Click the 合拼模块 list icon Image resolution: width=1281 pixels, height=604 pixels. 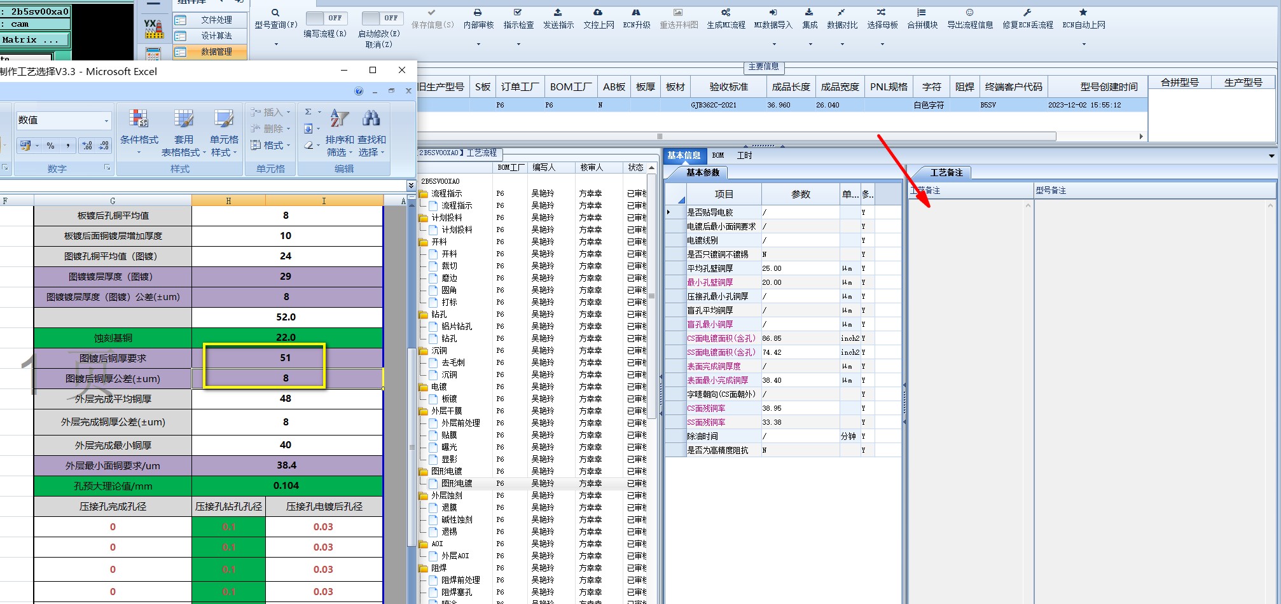(x=922, y=13)
